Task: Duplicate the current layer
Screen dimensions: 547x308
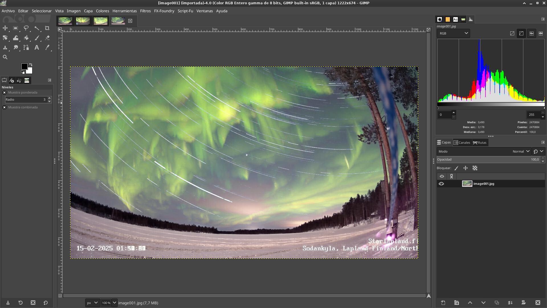Action: click(497, 303)
